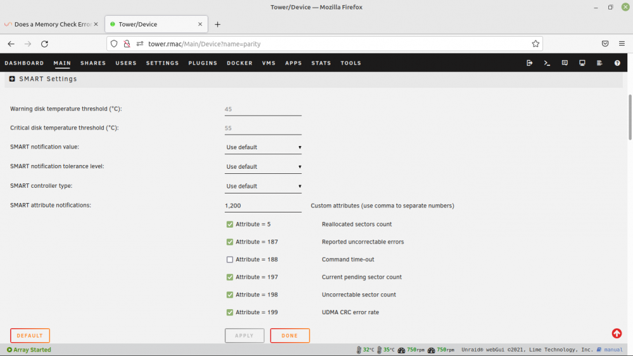633x356 pixels.
Task: Close the Memory Check Error tab
Action: coord(96,24)
